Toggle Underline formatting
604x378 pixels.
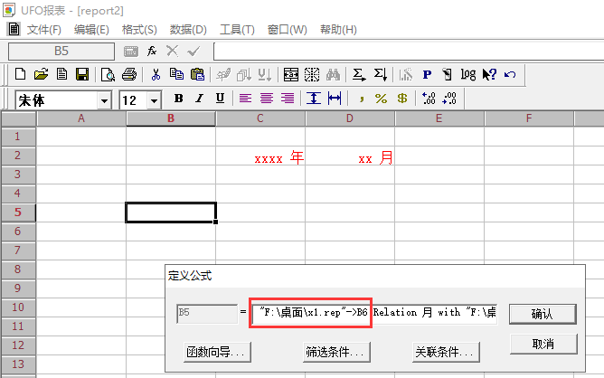(x=220, y=99)
